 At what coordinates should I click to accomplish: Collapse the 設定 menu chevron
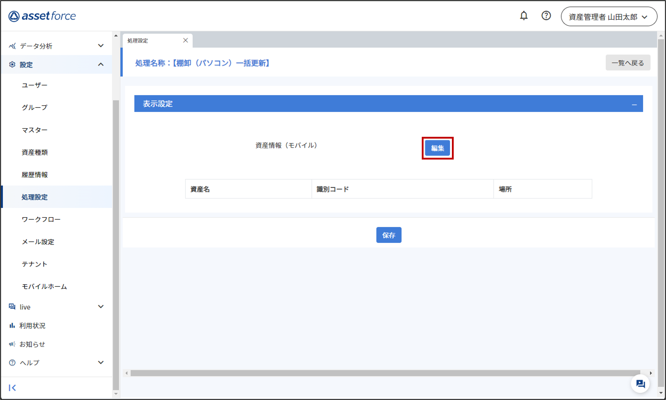coord(101,64)
